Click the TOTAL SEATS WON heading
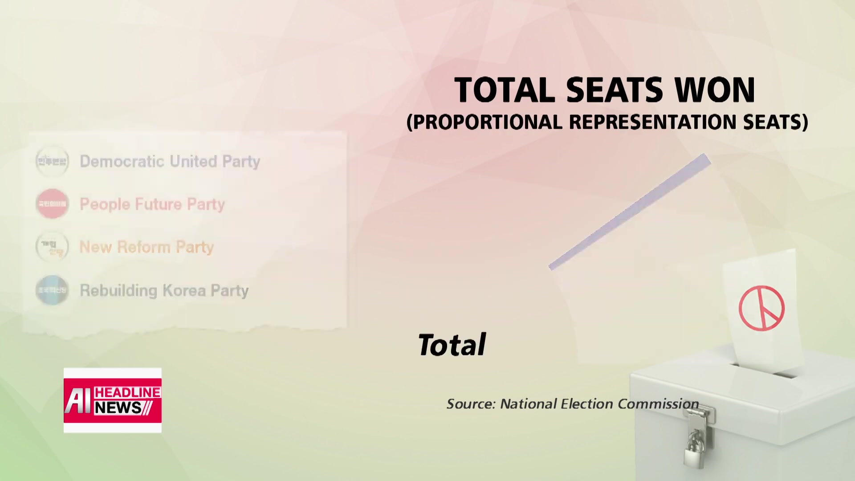The width and height of the screenshot is (855, 481). click(605, 90)
